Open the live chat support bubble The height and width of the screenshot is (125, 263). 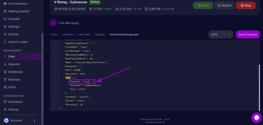click(x=257, y=118)
